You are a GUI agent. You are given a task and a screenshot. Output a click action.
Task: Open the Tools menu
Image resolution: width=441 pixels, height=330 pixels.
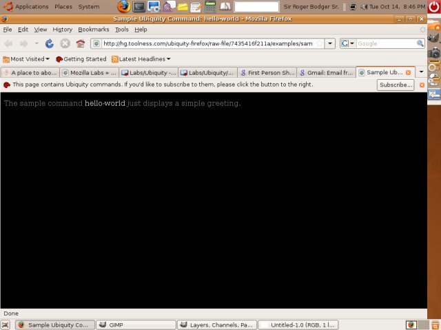coord(122,30)
